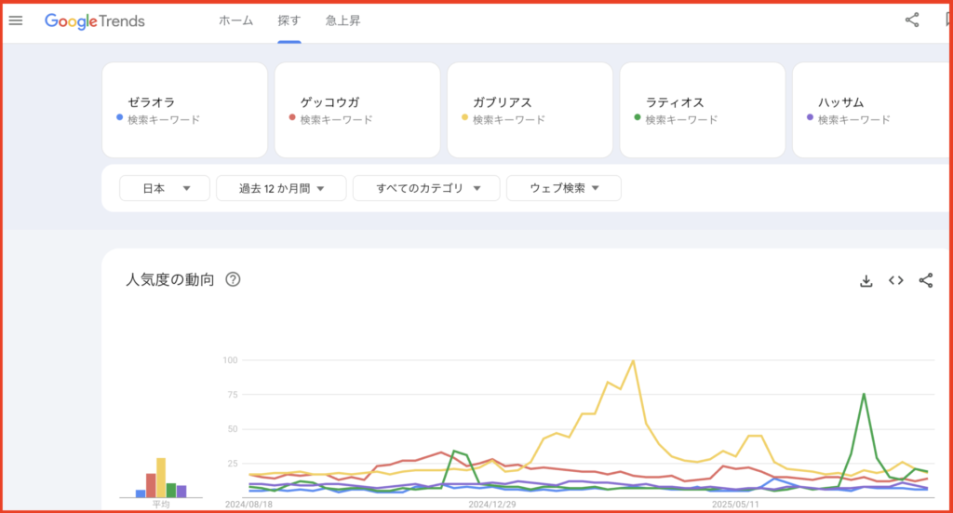Click the purple average bar
Screen dimensions: 953x513
[181, 492]
